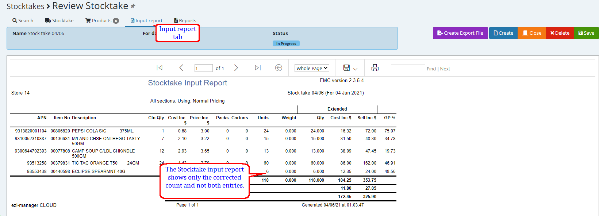
Task: Open the Stocktake tab
Action: 59,21
